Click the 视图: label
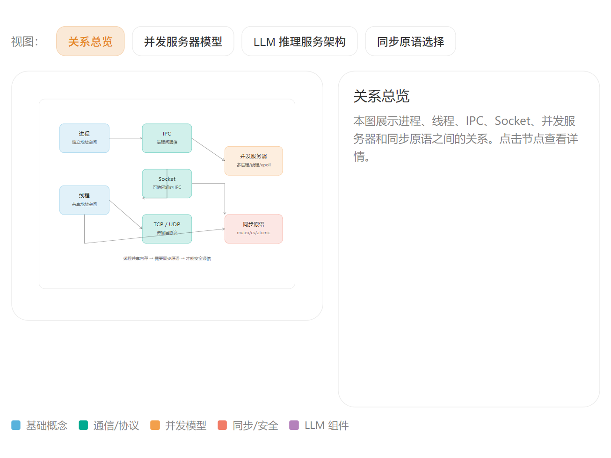This screenshot has height=458, width=611. point(25,42)
